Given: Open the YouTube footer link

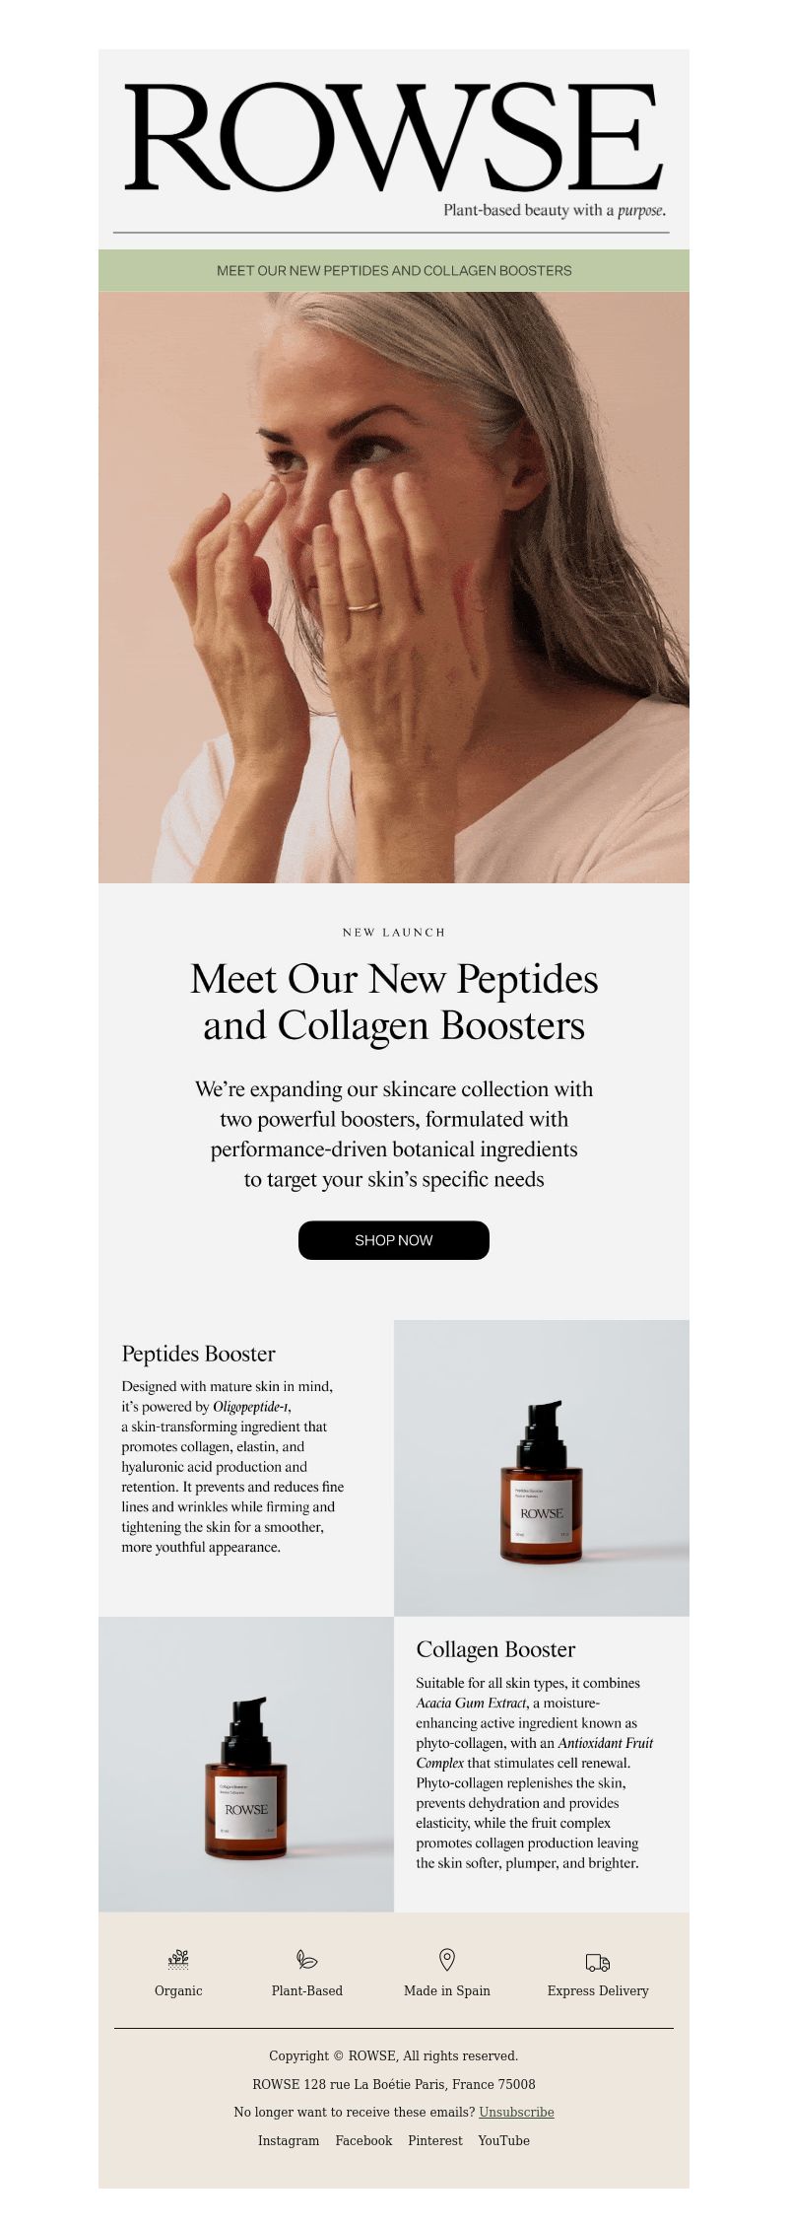Looking at the screenshot, I should click(x=503, y=2140).
